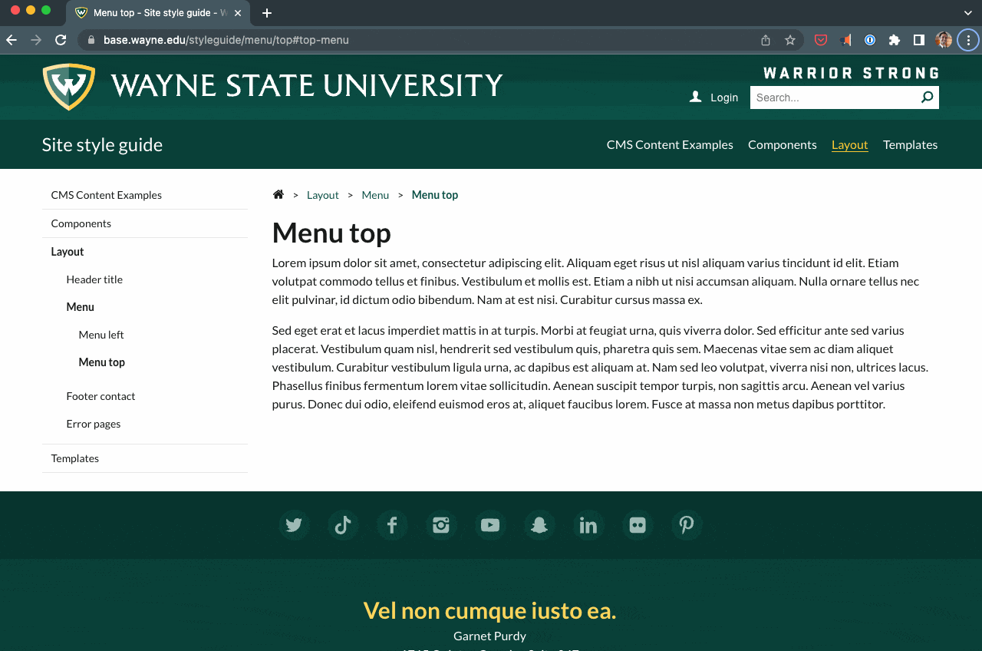Open the Chrome three-dot menu
The width and height of the screenshot is (982, 651).
pos(967,40)
